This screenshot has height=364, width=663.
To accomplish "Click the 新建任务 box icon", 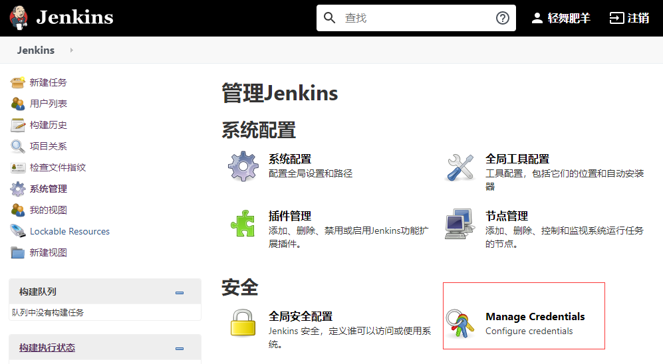I will tap(18, 82).
